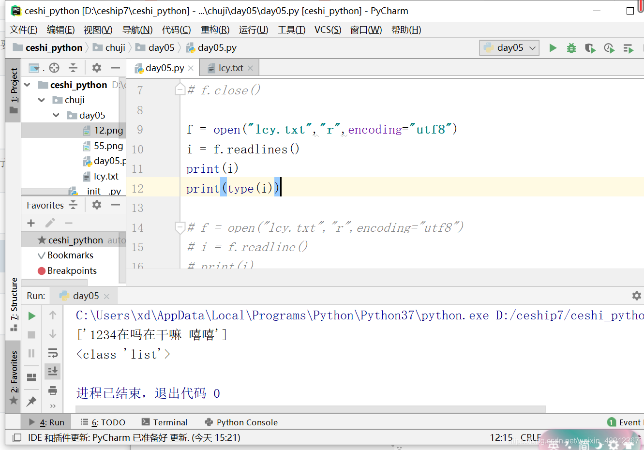The width and height of the screenshot is (644, 450).
Task: Click day05 folder in the breadcrumb bar
Action: pos(155,47)
